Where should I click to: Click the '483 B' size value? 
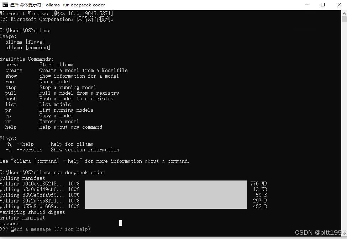260,206
